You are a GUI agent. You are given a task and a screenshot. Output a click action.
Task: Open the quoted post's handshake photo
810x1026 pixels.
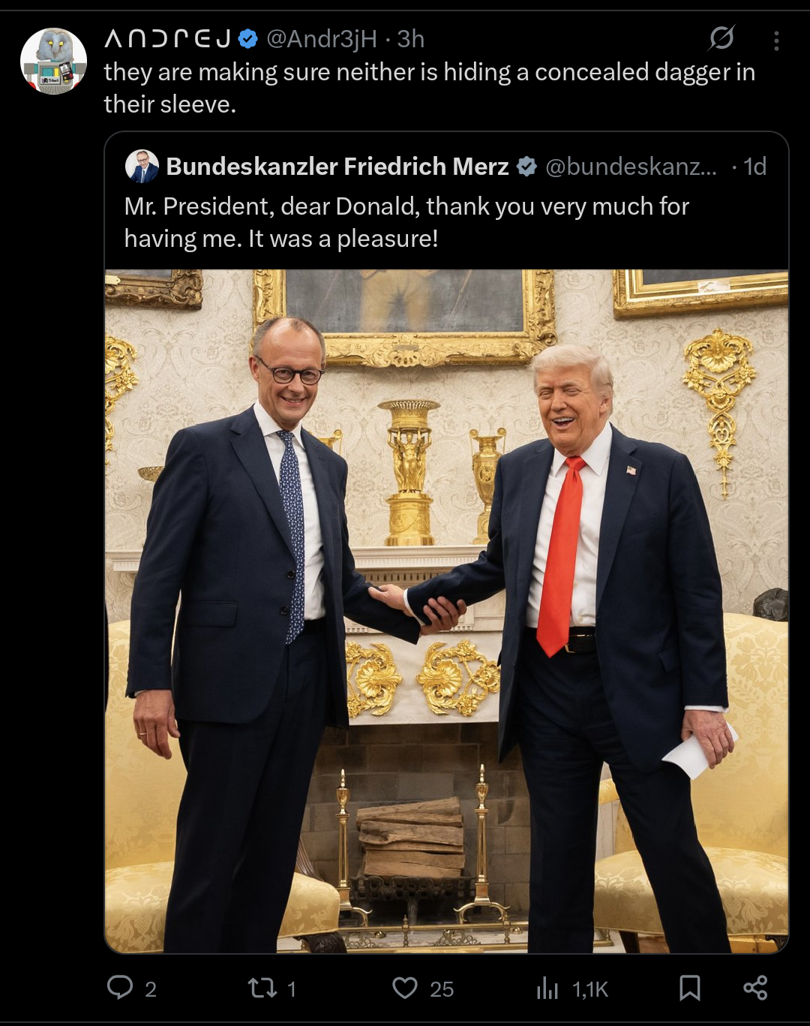click(446, 611)
